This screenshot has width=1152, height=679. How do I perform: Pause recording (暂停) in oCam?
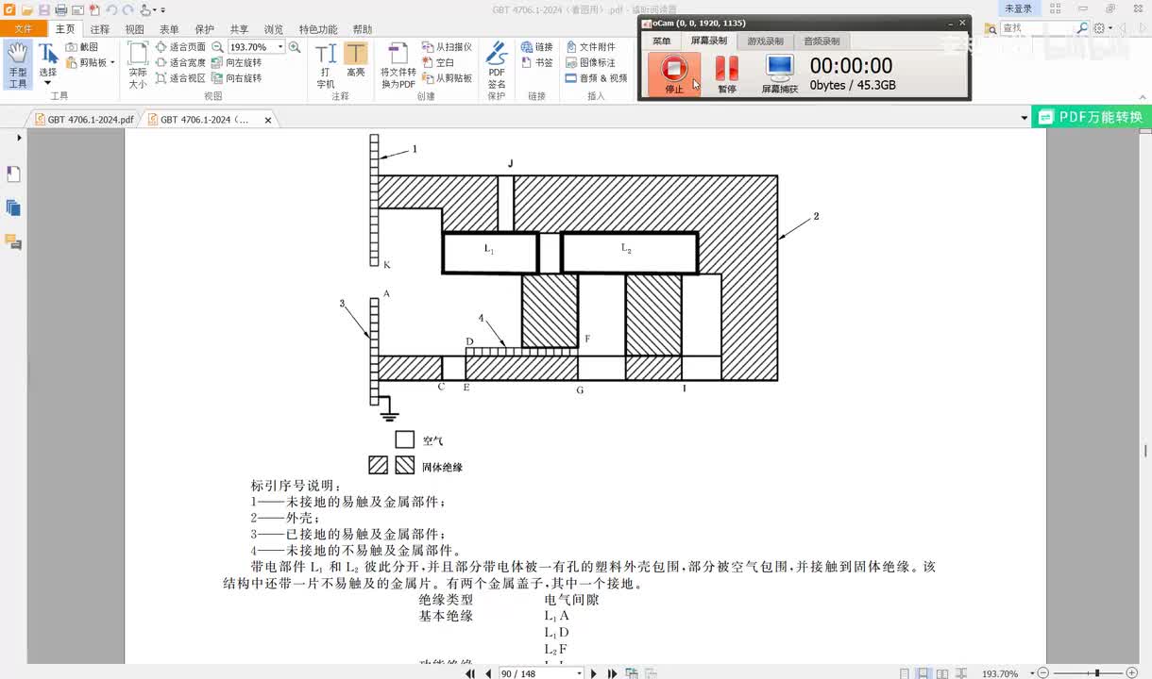[x=726, y=74]
